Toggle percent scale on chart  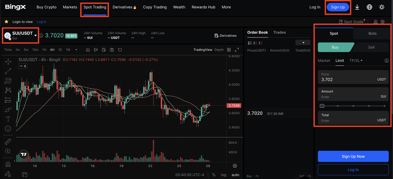(x=214, y=175)
